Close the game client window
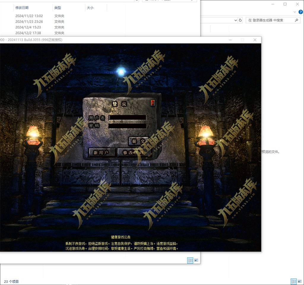Screen dimensions: 304x285 (x=255, y=40)
